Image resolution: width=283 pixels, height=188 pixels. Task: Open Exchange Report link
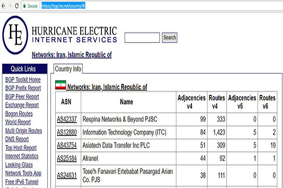[22, 105]
